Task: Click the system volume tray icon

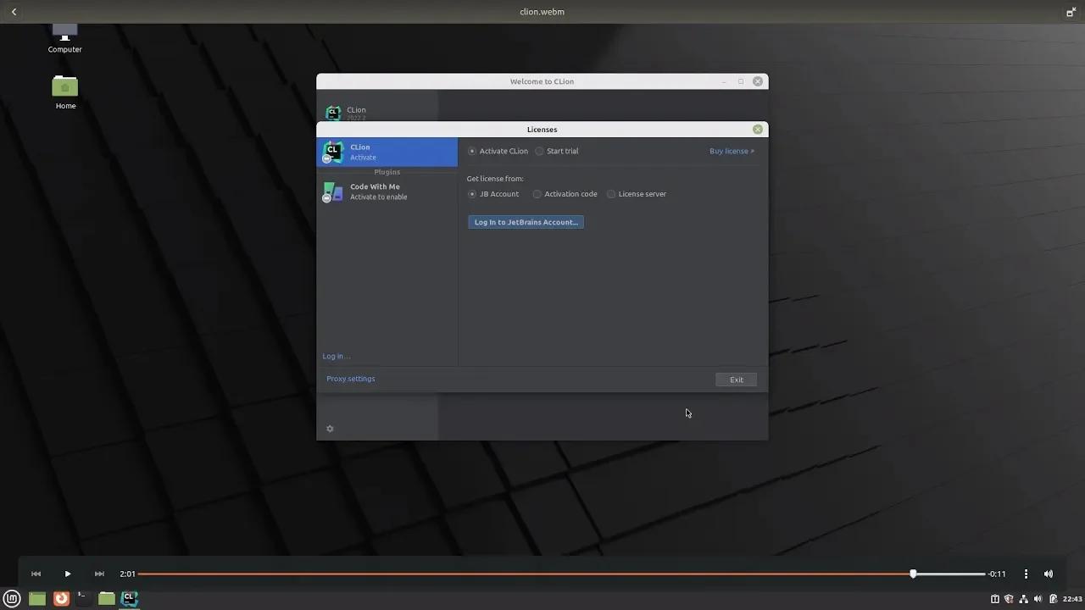Action: click(1038, 599)
